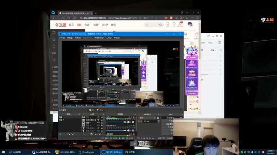The width and height of the screenshot is (277, 155).
Task: Toggle browser night mode moon icon
Action: click(187, 18)
